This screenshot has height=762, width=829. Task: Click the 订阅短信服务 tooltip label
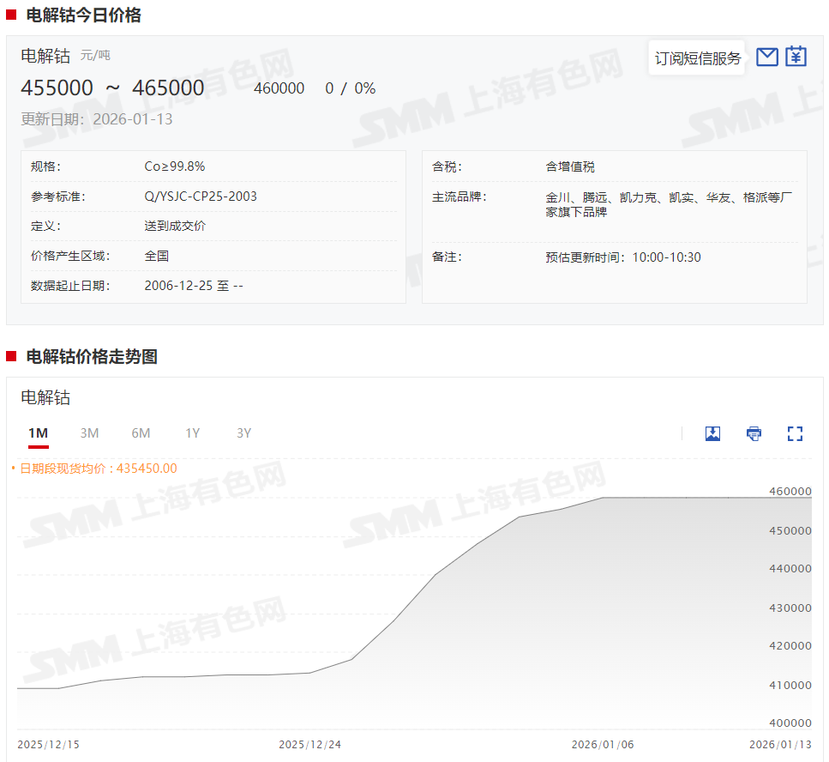(x=697, y=58)
